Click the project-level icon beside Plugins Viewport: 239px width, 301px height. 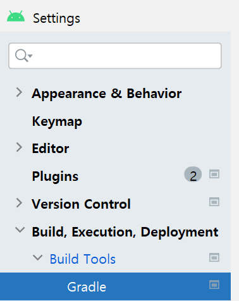click(214, 174)
